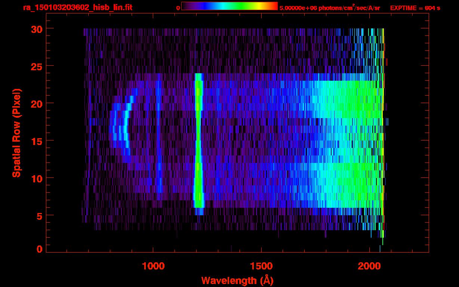Viewport: 459px width, 287px height.
Task: Click the 1000 wavelength tick label
Action: coord(153,266)
